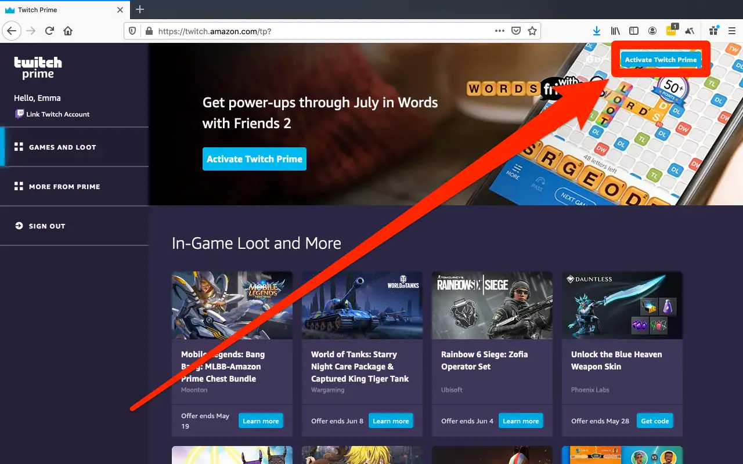The width and height of the screenshot is (743, 464).
Task: Click the Activate Twitch Prime banner button
Action: tap(254, 158)
